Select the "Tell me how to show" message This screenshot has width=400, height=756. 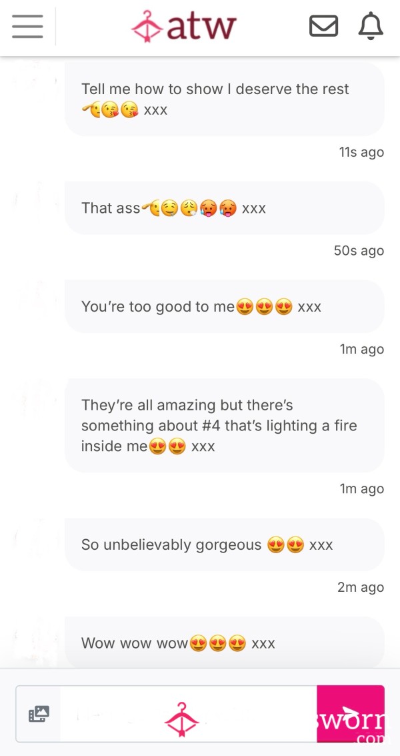pos(225,99)
